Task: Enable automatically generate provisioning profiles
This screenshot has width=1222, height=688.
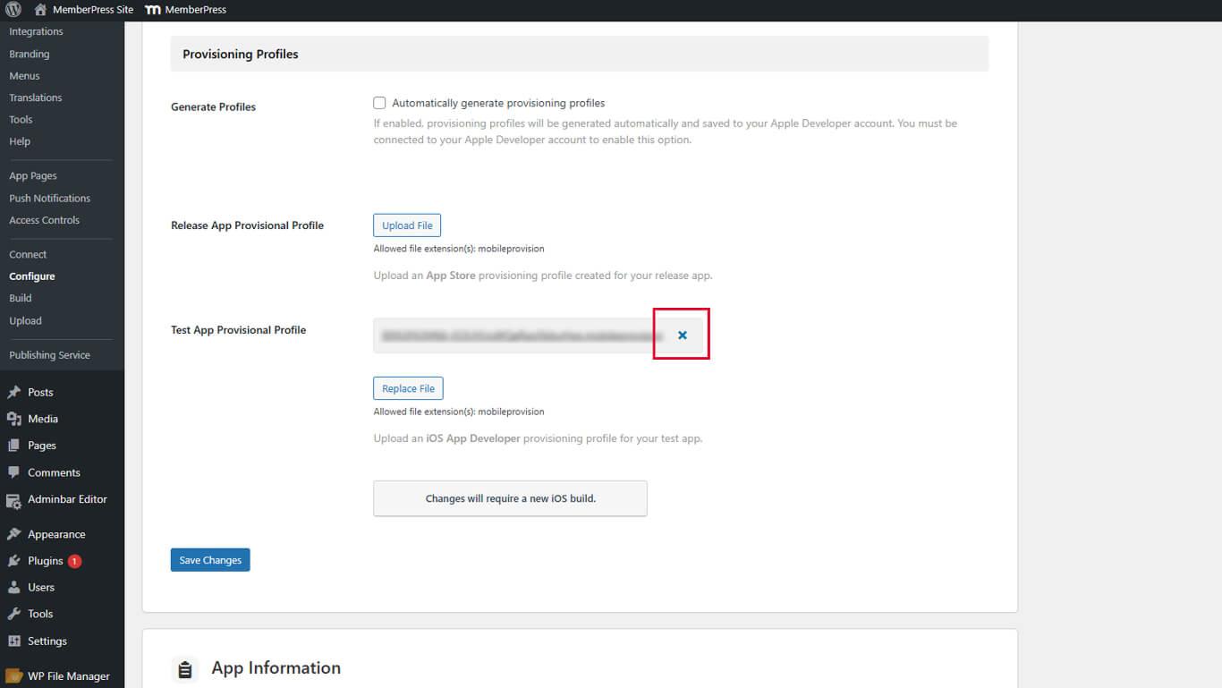Action: pyautogui.click(x=379, y=103)
